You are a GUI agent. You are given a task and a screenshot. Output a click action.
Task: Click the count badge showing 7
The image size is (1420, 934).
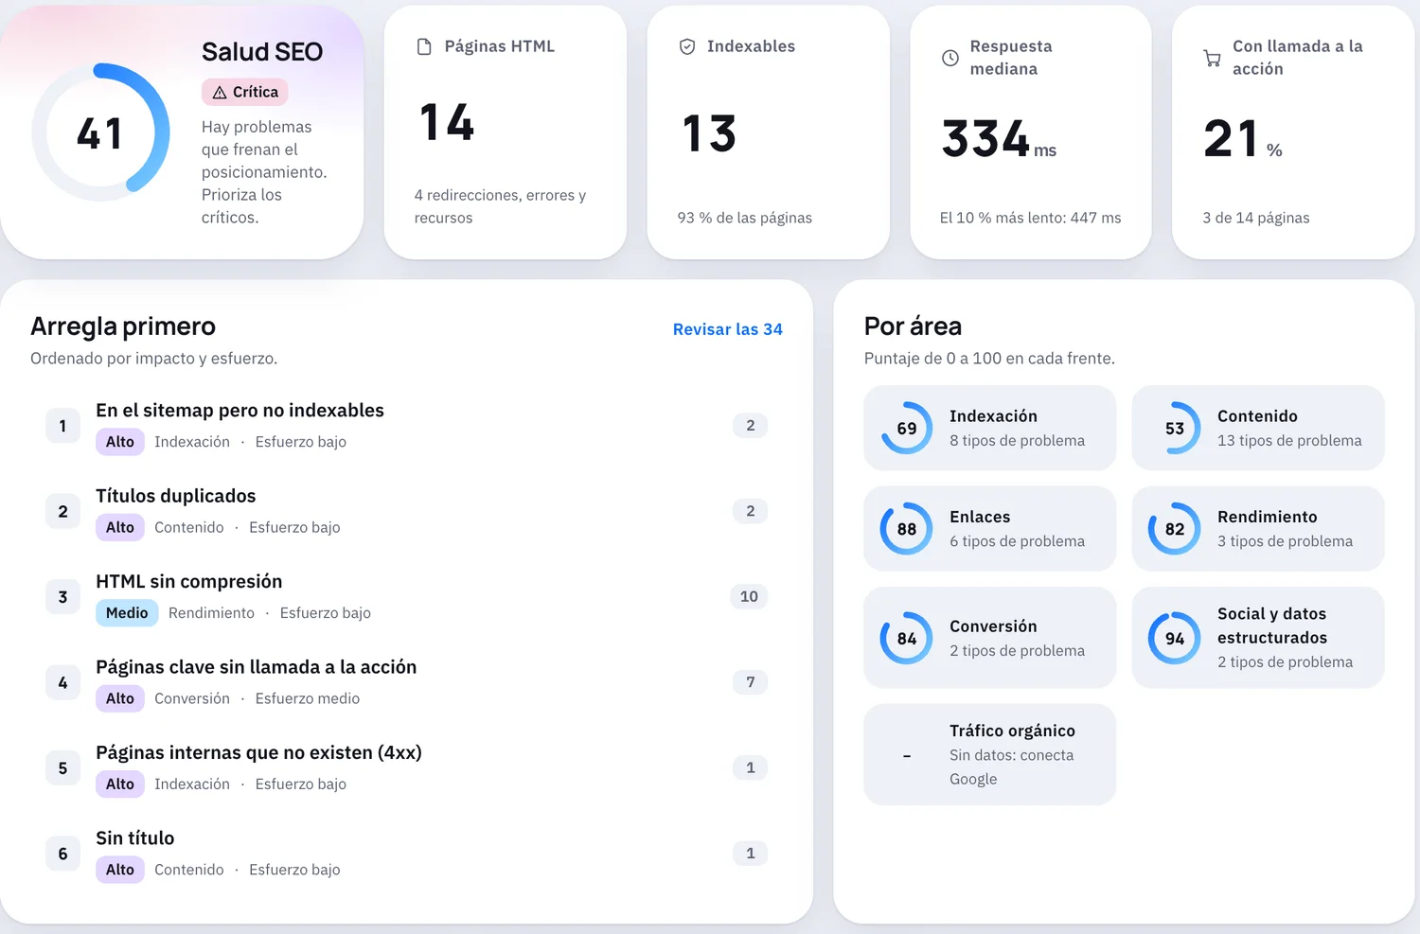click(751, 682)
